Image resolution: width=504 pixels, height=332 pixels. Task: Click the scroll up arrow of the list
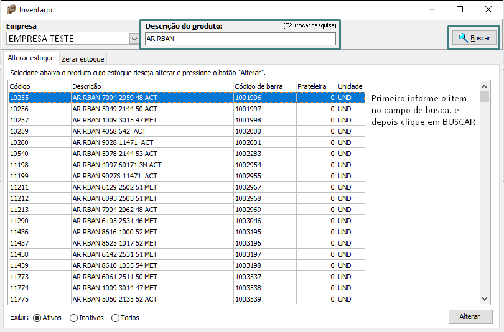(x=484, y=86)
